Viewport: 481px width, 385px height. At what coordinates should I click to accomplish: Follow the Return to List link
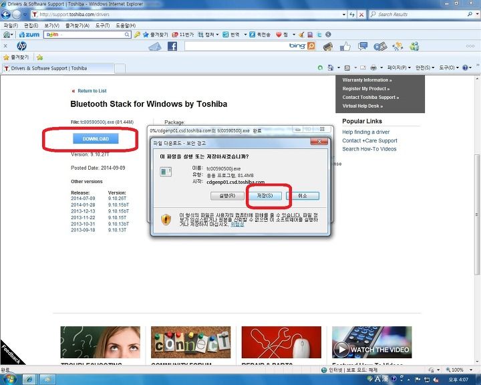pyautogui.click(x=92, y=91)
